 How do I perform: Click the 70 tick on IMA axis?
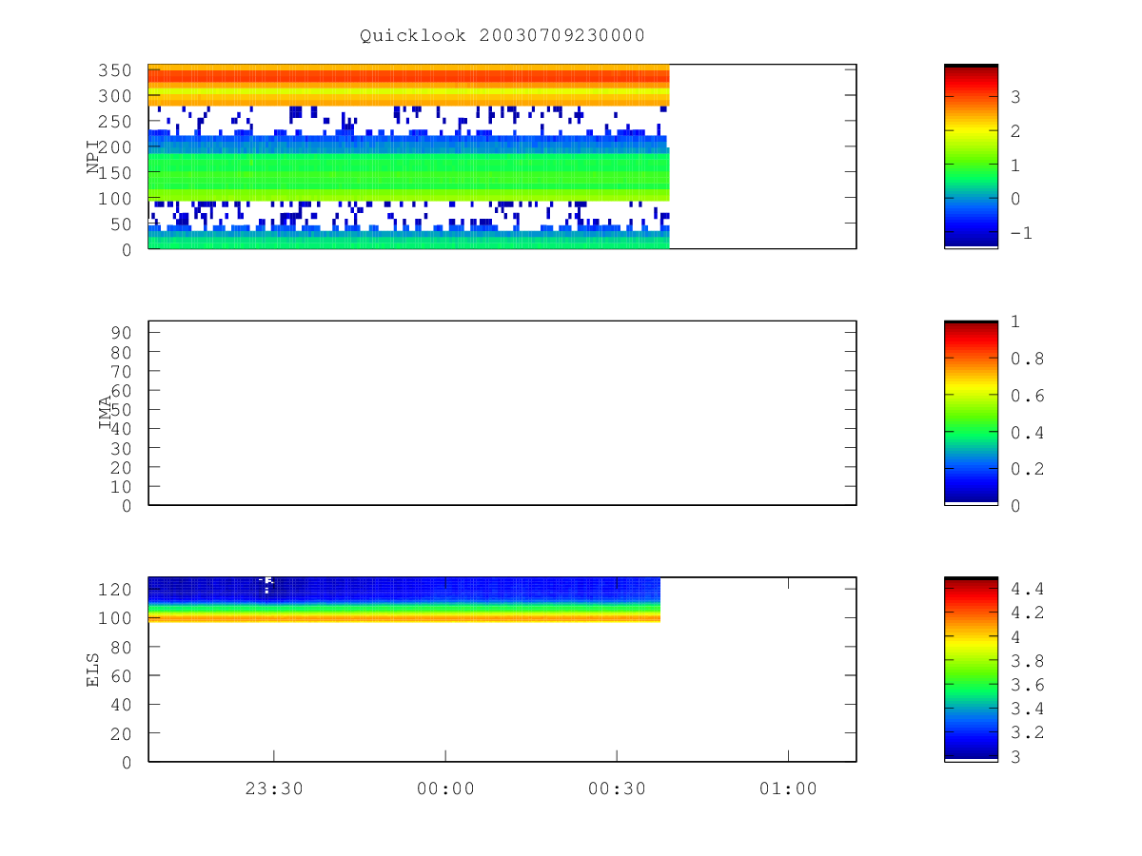(123, 371)
